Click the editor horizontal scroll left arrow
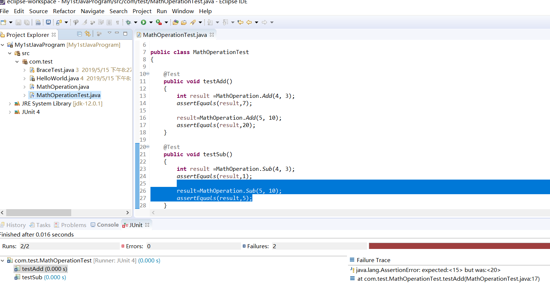 click(x=153, y=212)
